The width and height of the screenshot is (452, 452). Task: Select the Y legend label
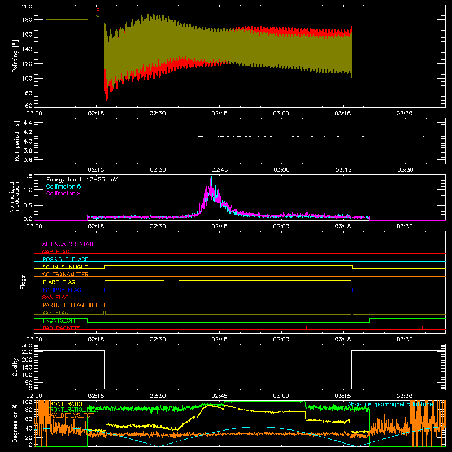98,18
